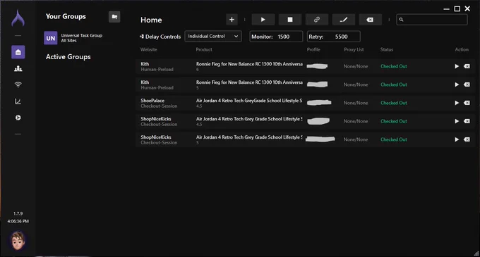480x257 pixels.
Task: Click the Monitor delay field
Action: tap(276, 37)
